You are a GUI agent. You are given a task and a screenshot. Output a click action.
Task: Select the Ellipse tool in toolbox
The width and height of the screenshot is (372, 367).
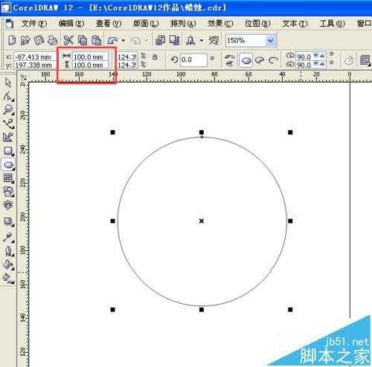click(x=8, y=165)
